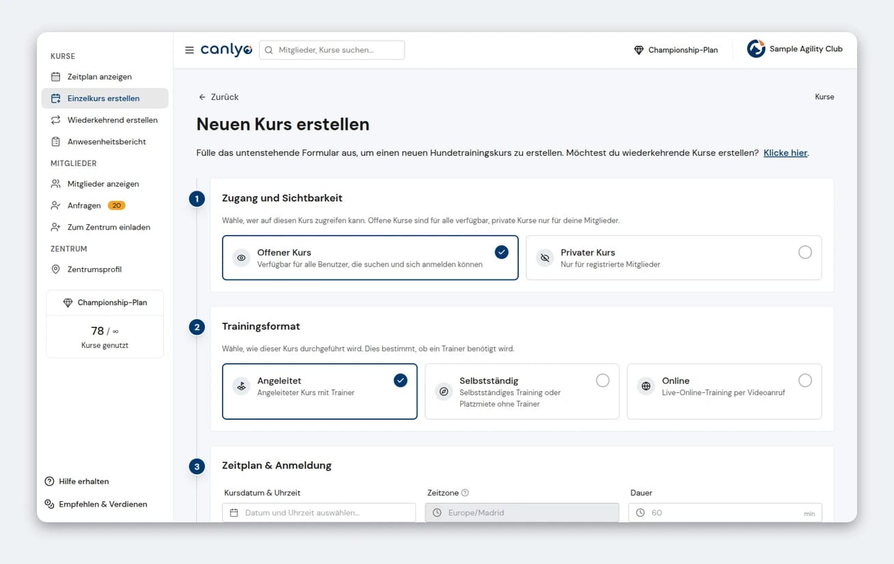Click the Klicke hier link
The height and width of the screenshot is (564, 894).
click(x=785, y=153)
